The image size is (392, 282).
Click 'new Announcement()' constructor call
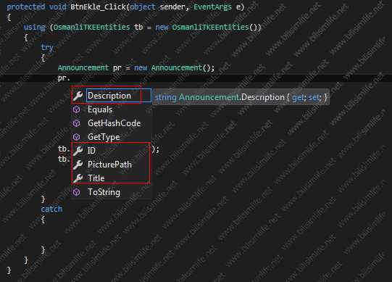[x=174, y=67]
